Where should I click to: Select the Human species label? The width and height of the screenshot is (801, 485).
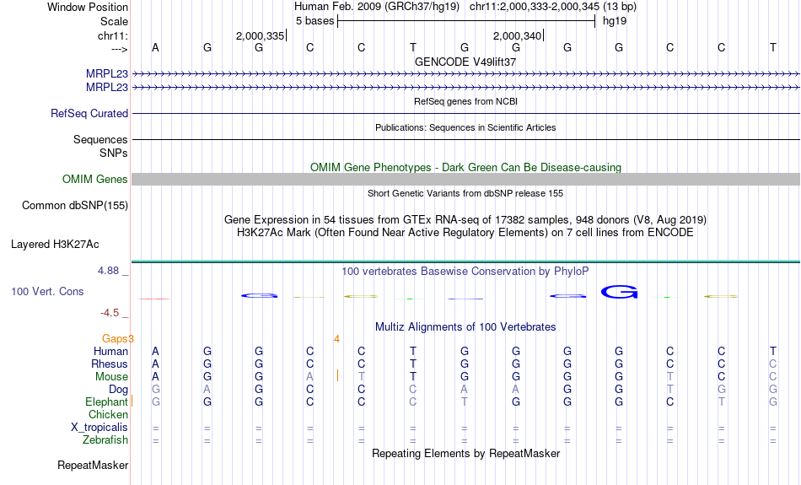click(110, 351)
